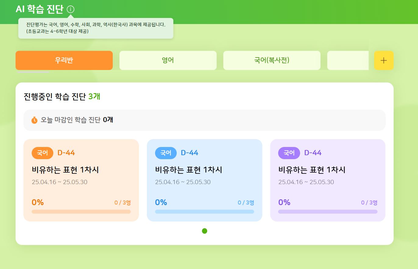Select the green carousel page indicator dot

coord(204,231)
